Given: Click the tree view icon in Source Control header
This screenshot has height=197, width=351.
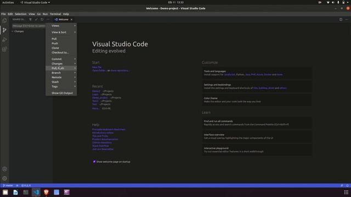Looking at the screenshot, I should (x=31, y=20).
